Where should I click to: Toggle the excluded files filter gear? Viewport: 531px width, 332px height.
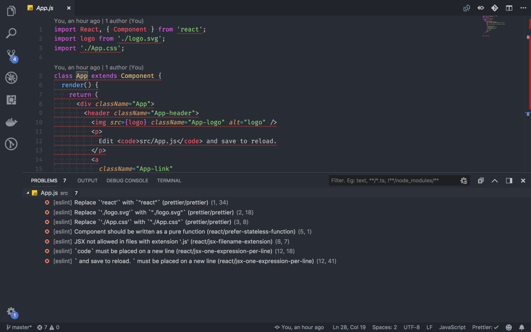(x=464, y=181)
